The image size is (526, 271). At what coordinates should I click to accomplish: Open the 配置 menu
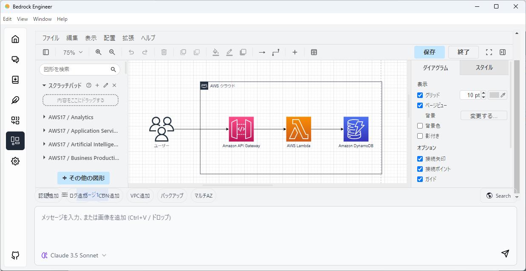click(x=110, y=38)
